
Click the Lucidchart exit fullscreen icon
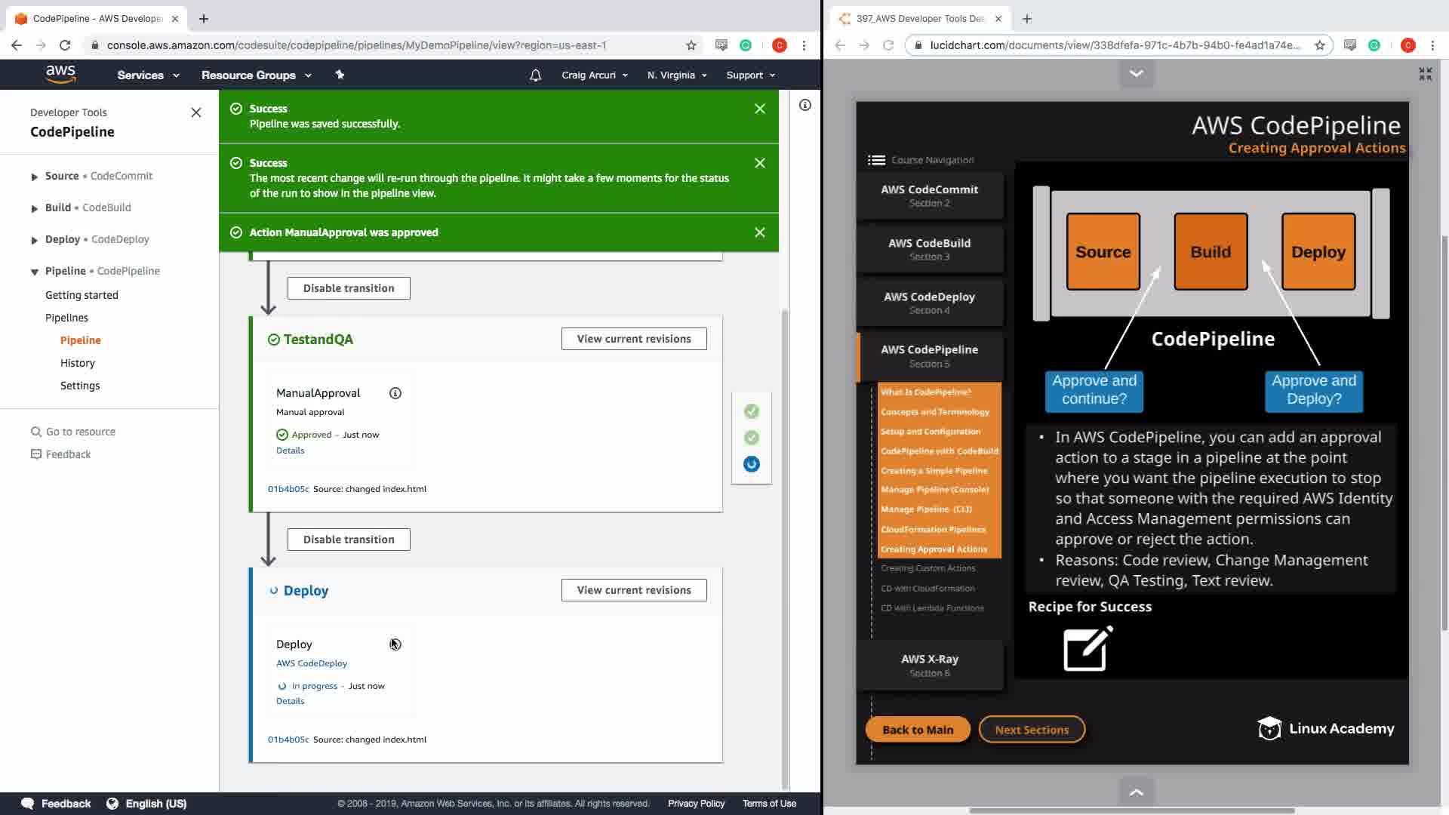(1425, 74)
